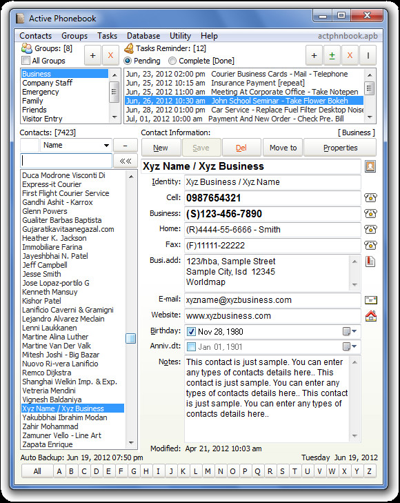
Task: Click the Move to button
Action: click(x=282, y=148)
